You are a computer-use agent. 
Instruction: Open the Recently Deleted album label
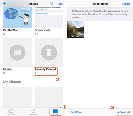tap(45, 69)
